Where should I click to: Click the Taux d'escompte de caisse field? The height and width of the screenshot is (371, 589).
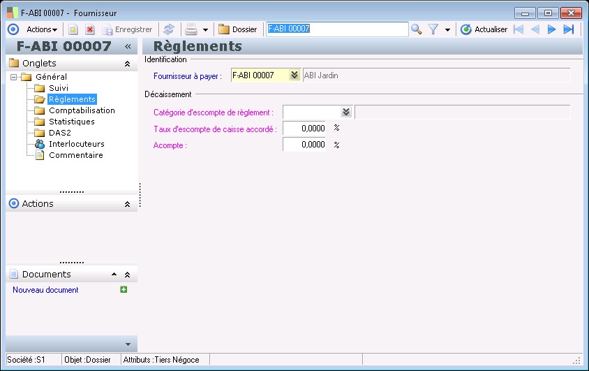click(304, 129)
